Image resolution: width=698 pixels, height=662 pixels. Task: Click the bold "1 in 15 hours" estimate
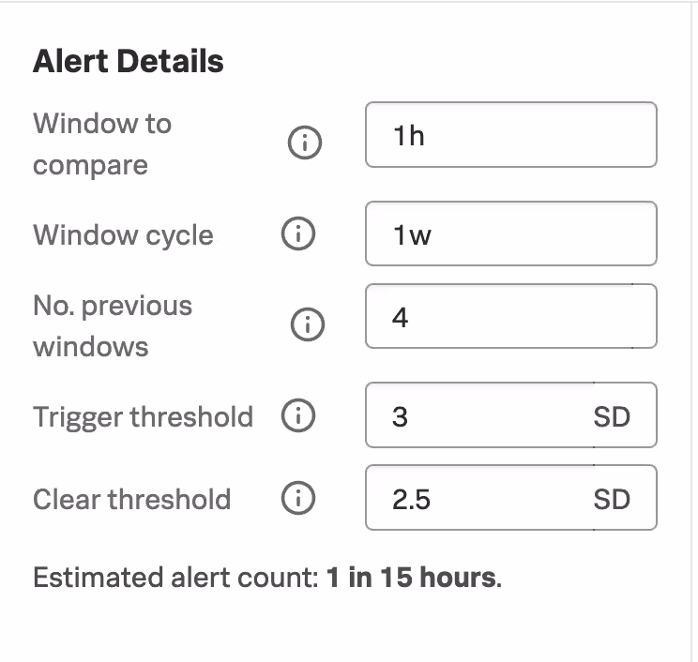point(411,577)
